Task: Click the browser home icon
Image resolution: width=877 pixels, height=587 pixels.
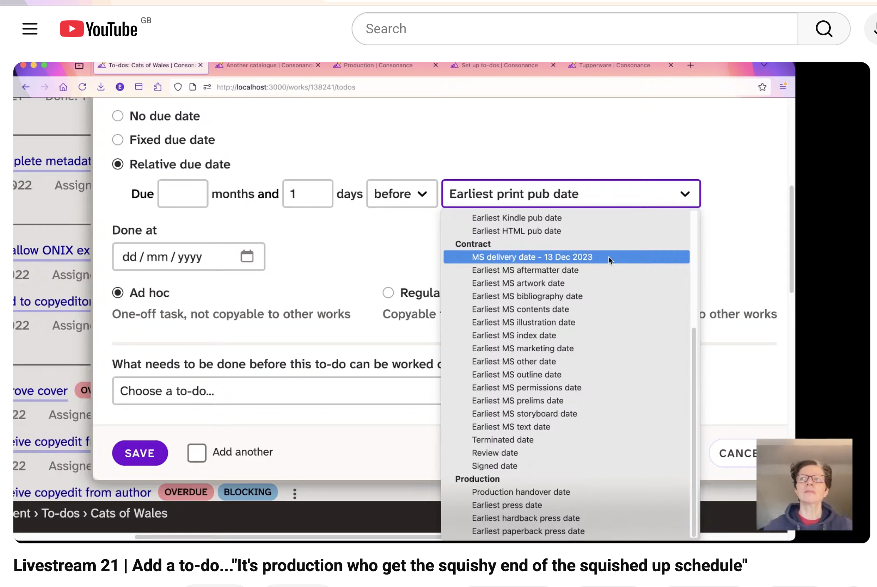Action: pos(63,87)
